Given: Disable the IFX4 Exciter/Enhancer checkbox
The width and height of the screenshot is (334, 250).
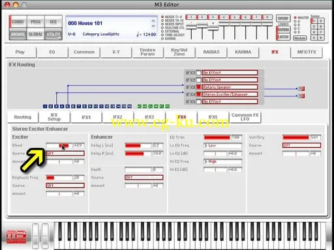Looking at the screenshot, I should pos(198,94).
